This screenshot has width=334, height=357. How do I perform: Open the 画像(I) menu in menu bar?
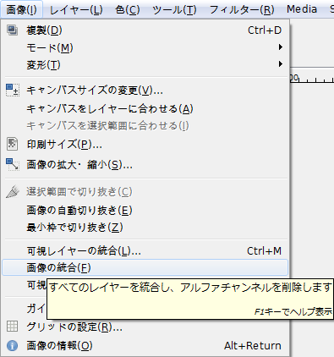[21, 9]
